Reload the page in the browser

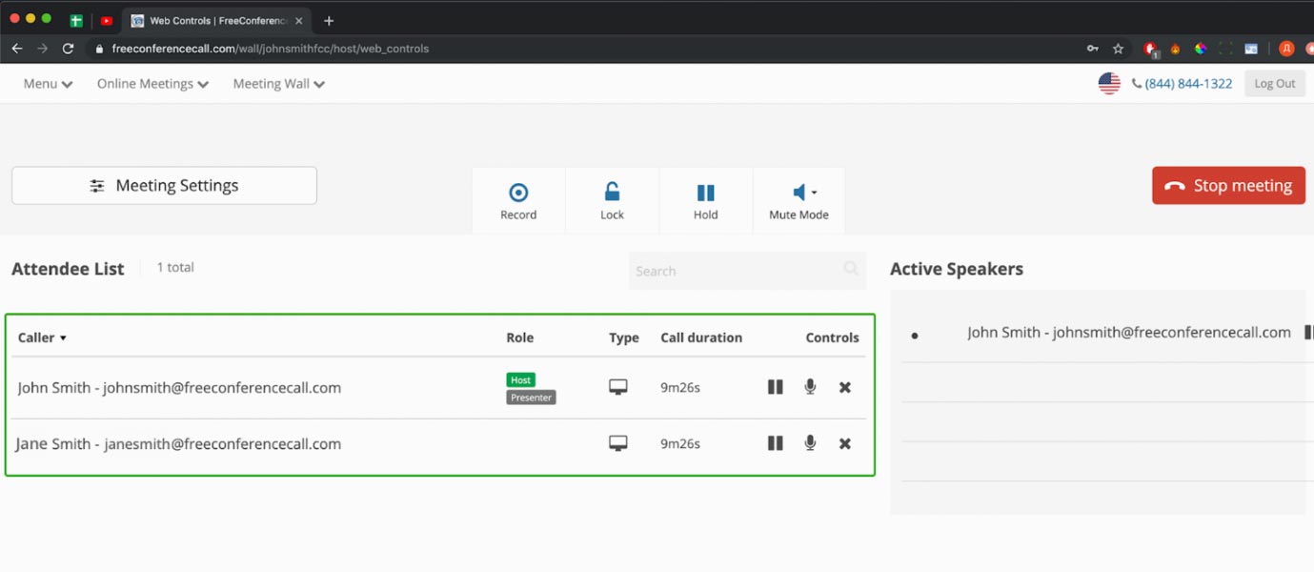(x=69, y=49)
